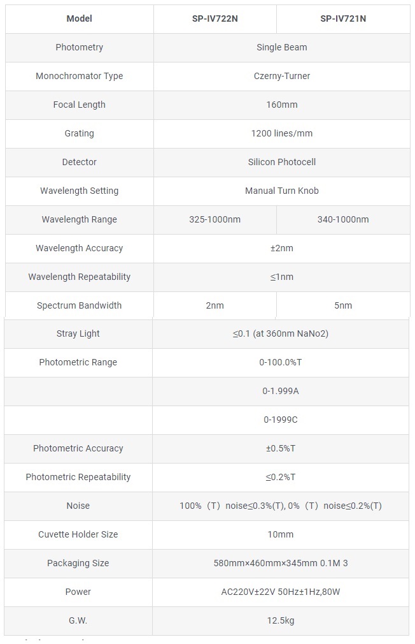
Task: Click the Stray Light row label
Action: (x=78, y=333)
